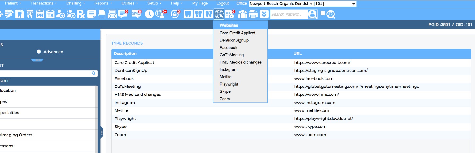The height and width of the screenshot is (153, 475).
Task: Collapse the left panel using side handle
Action: coord(102,133)
